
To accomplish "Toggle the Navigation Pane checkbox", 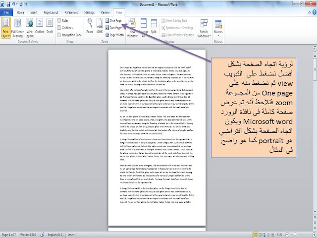I will click(x=59, y=35).
